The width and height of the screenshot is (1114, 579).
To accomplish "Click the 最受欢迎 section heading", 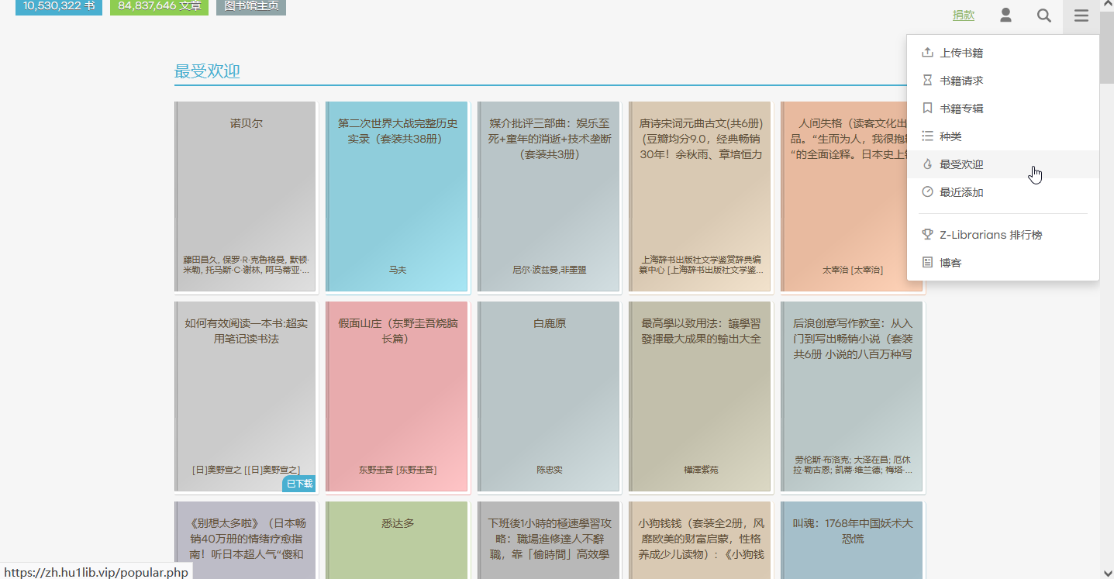I will (207, 71).
